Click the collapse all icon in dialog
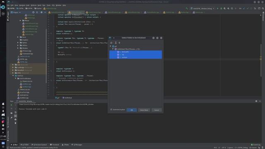The height and width of the screenshot is (149, 265). (119, 43)
